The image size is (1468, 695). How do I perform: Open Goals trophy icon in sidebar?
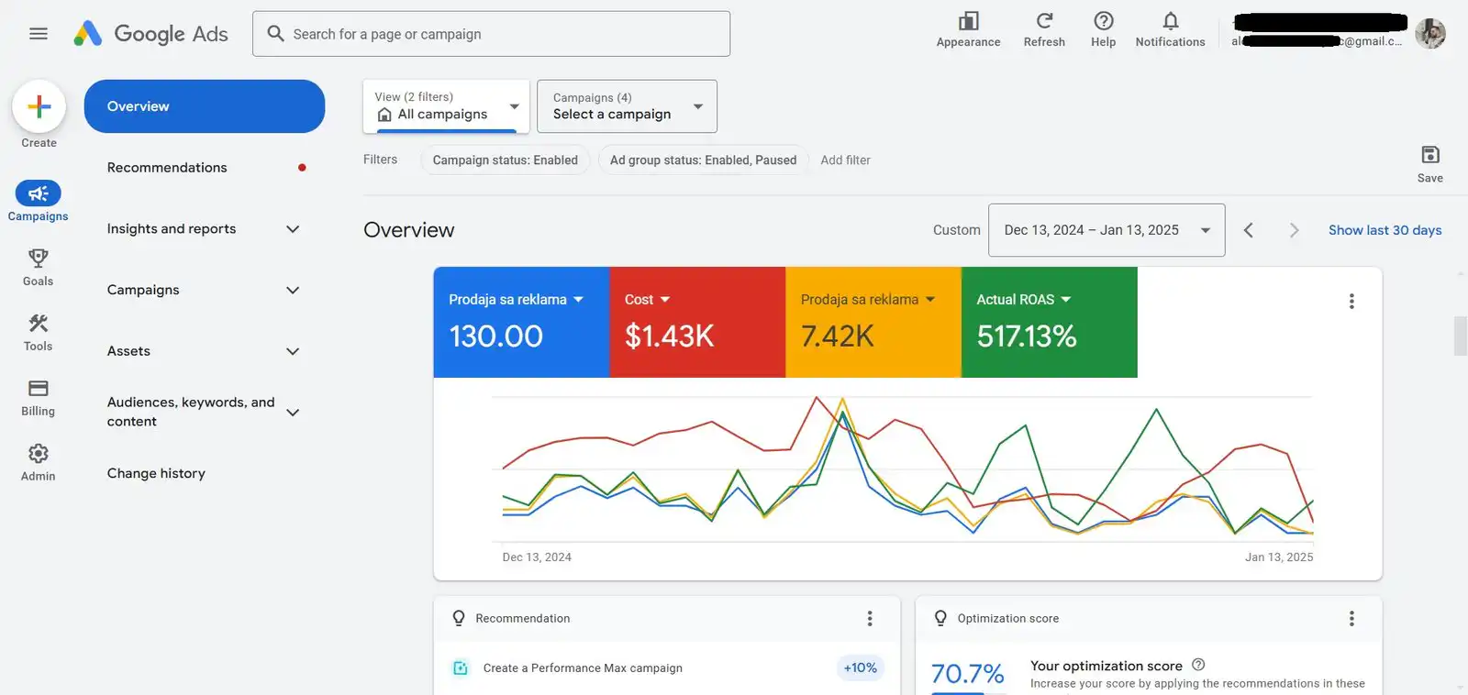(x=38, y=259)
